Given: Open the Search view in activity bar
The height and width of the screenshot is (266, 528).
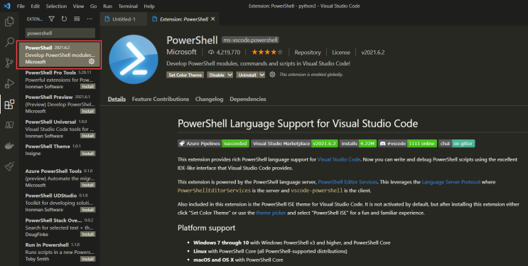Looking at the screenshot, I should click(9, 42).
